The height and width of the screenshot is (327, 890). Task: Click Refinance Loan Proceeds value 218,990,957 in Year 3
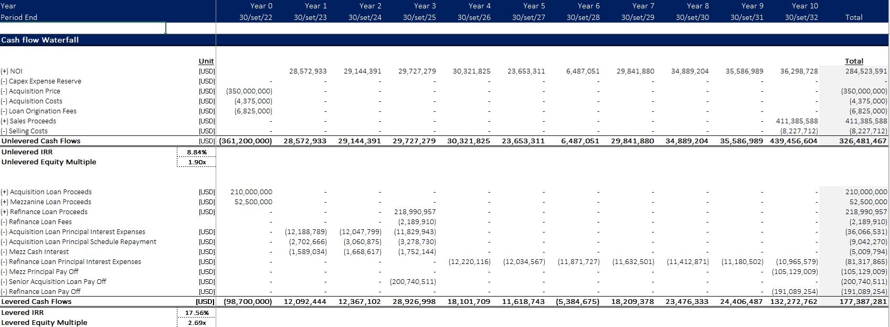(x=415, y=212)
